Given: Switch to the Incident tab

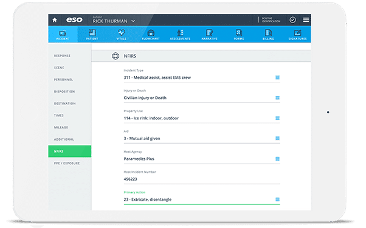Looking at the screenshot, I should click(63, 34).
